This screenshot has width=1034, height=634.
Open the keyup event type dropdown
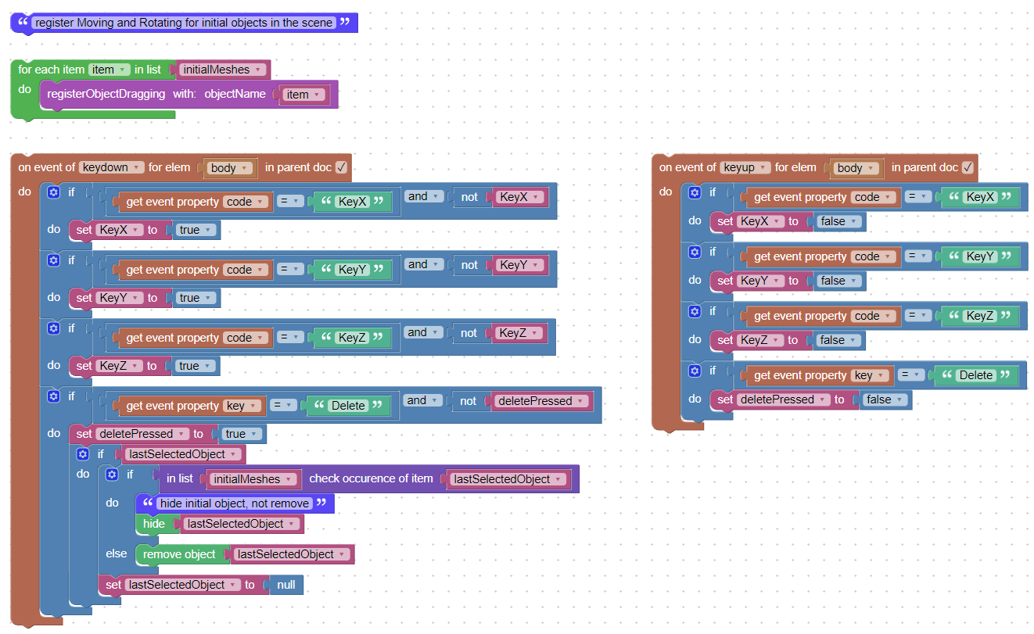click(x=745, y=167)
